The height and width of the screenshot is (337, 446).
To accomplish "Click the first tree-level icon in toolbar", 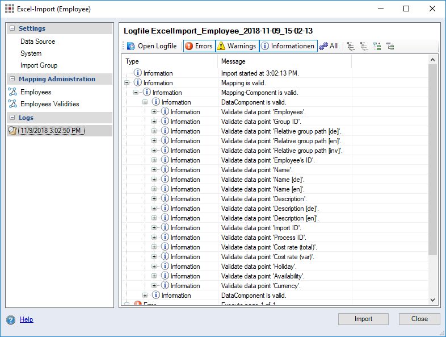I will [351, 46].
